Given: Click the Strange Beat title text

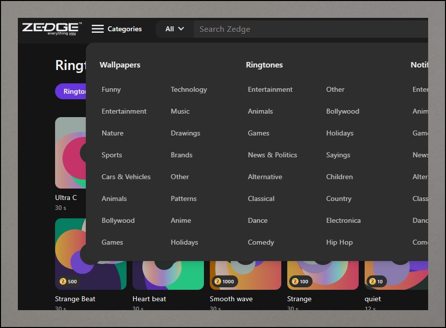Looking at the screenshot, I should [75, 299].
